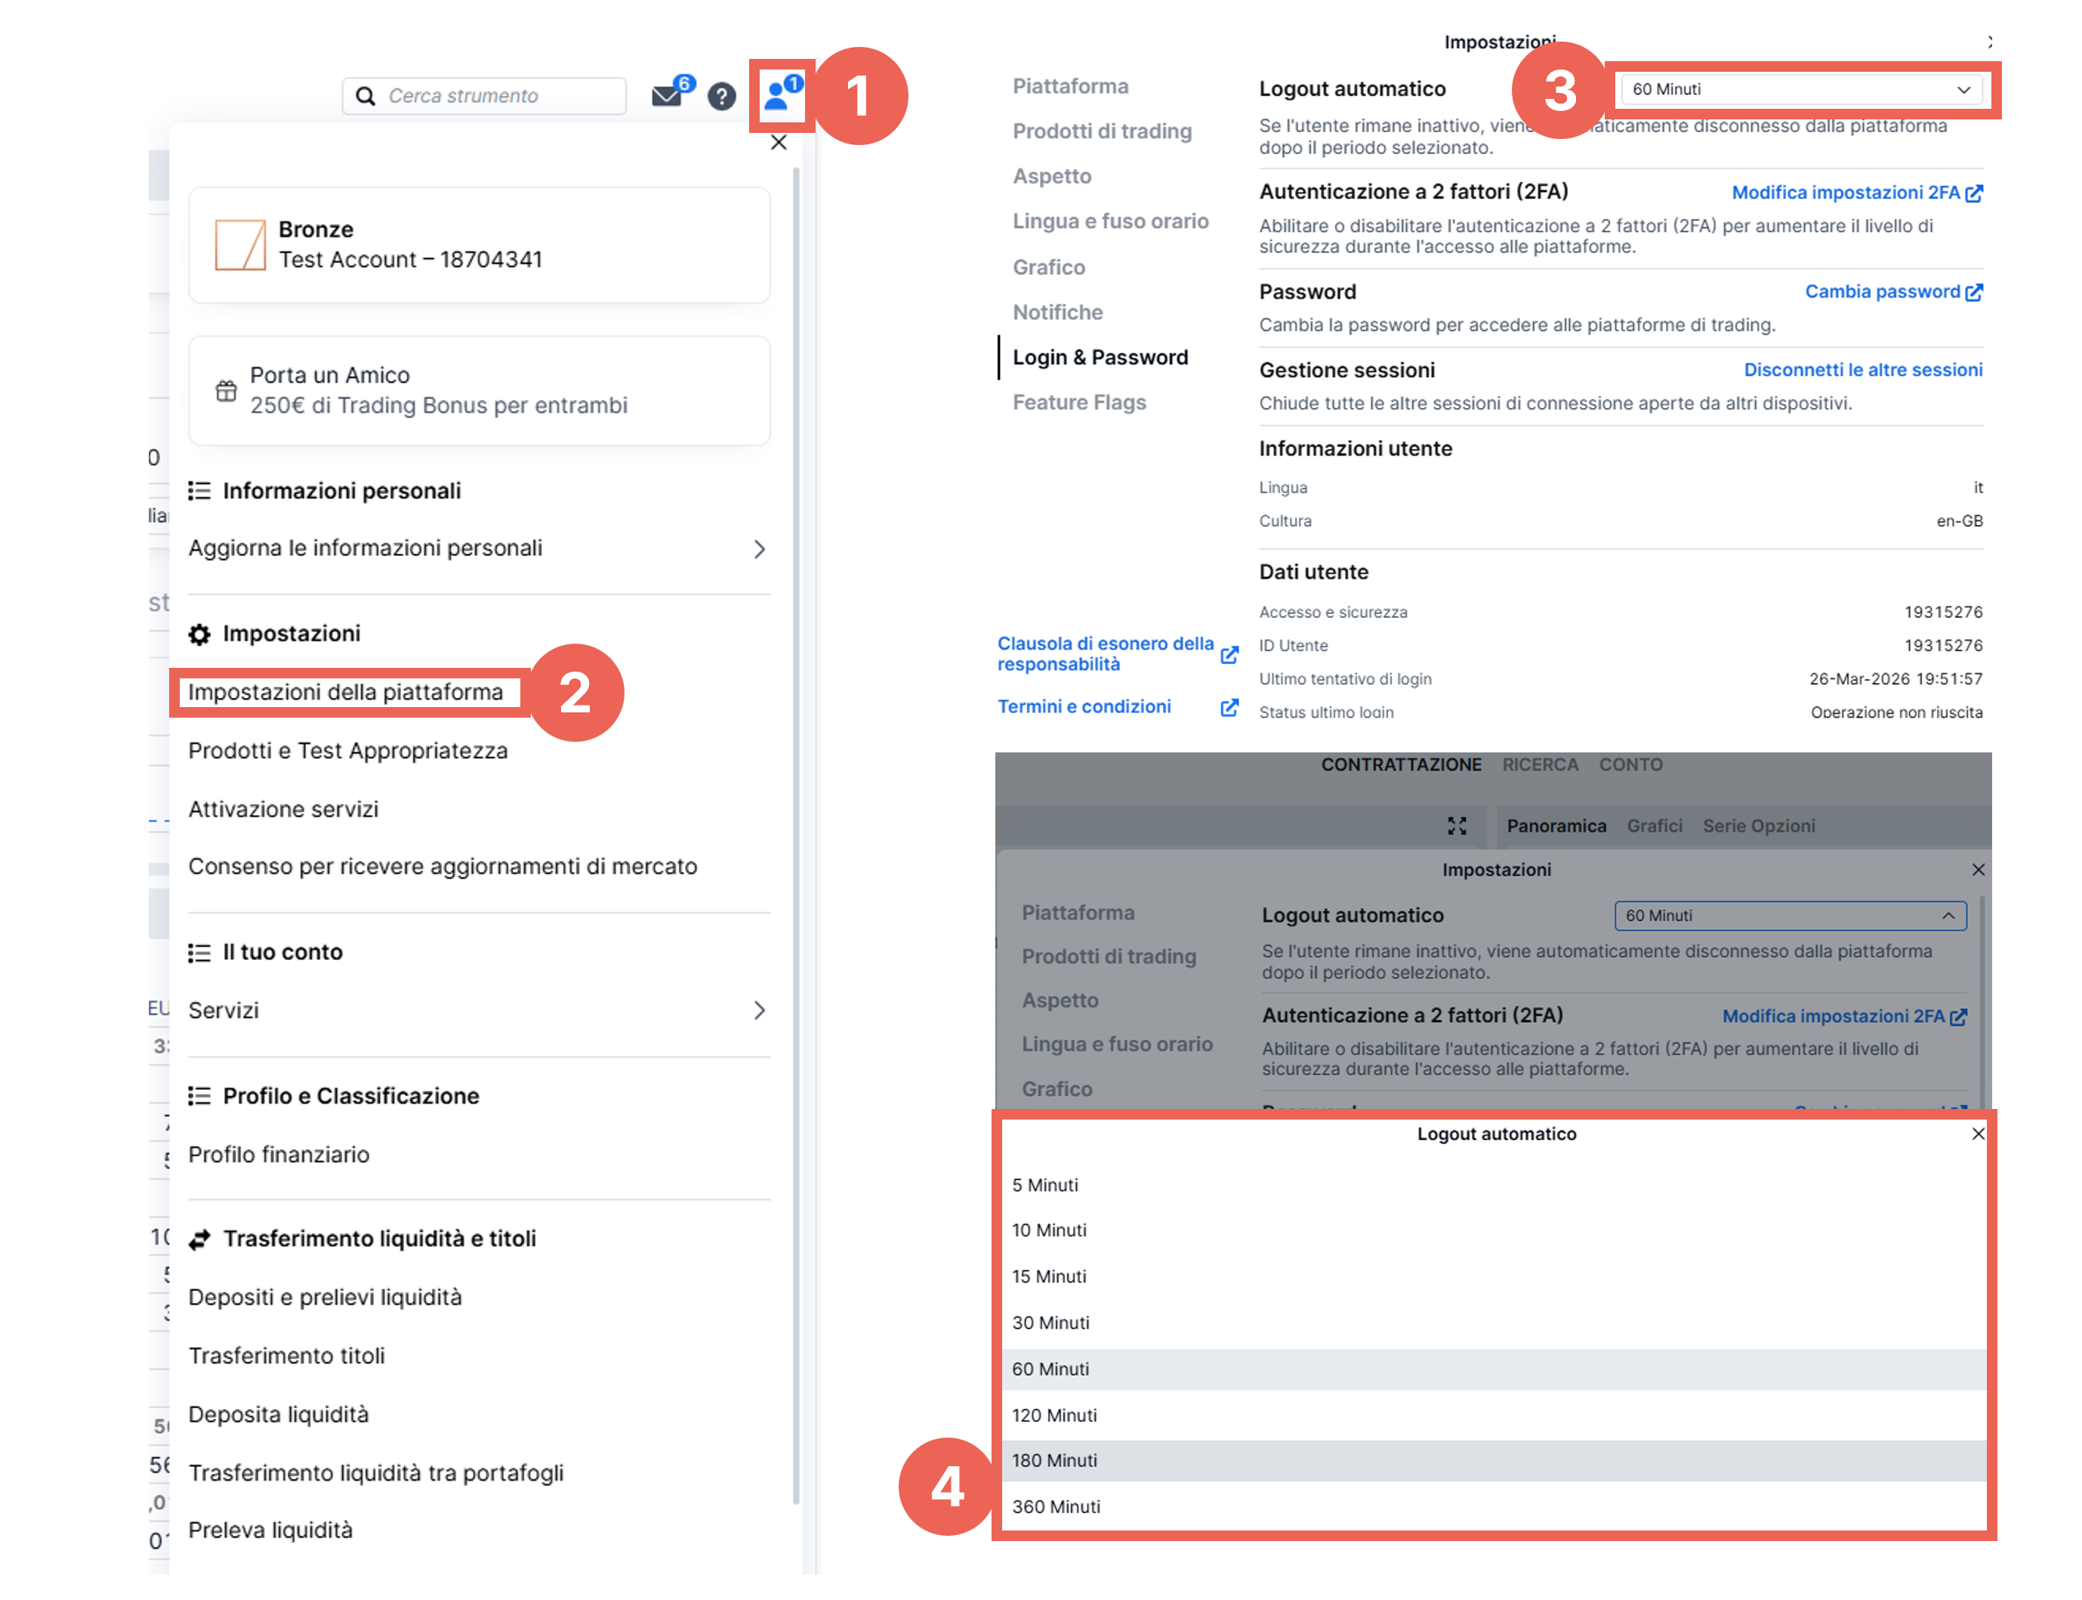Select Login & Password settings section
2082x1600 pixels.
(x=1100, y=357)
